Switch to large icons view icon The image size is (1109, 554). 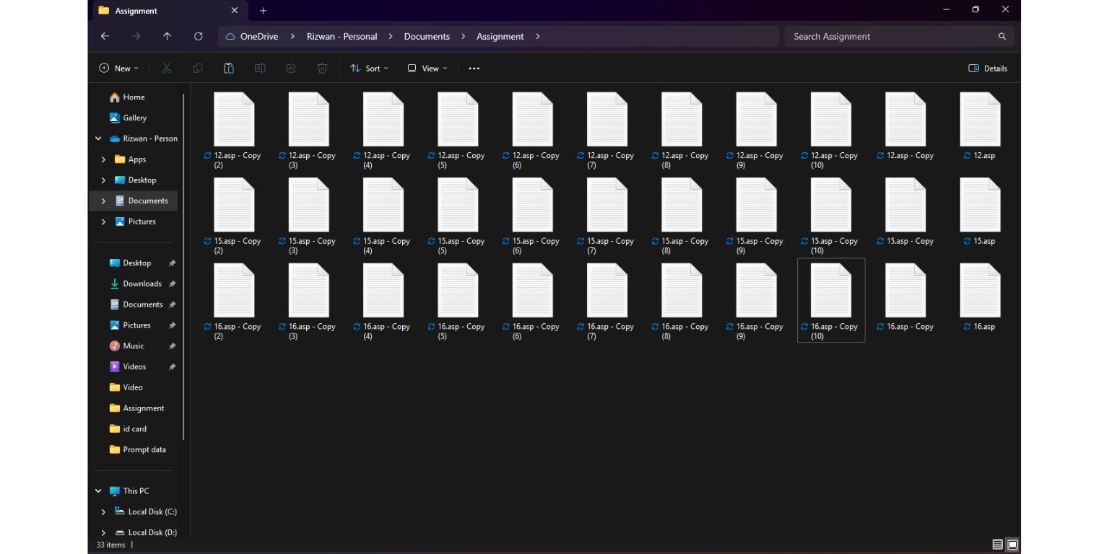1012,545
